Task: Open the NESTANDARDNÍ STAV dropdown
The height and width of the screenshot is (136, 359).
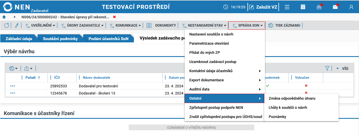Action: 204,25
